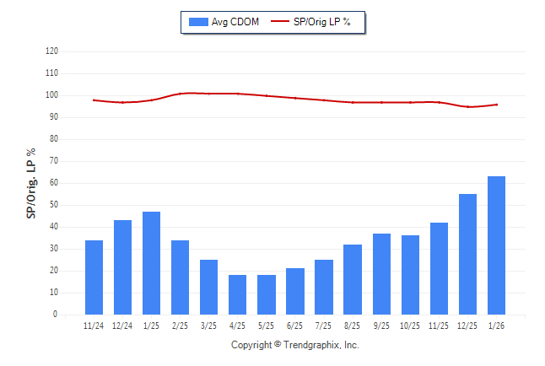The image size is (545, 366).
Task: Click the 8/25 bar
Action: (353, 279)
